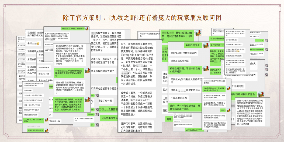Select the green '分心的事情太多' bubble
The image size is (284, 142).
[x=109, y=118]
